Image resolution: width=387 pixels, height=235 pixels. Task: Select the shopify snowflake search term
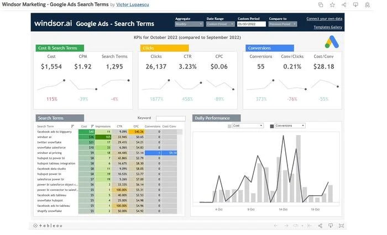click(x=49, y=211)
